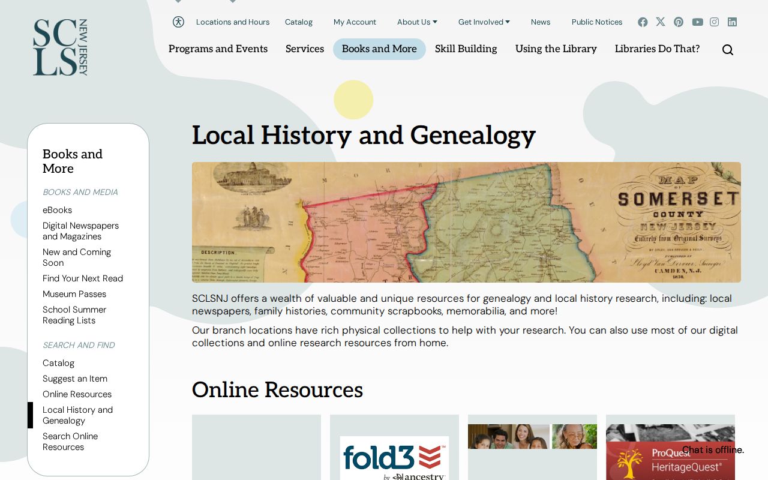Screen dimensions: 768x480
Task: Open the X (Twitter) social icon
Action: click(661, 22)
